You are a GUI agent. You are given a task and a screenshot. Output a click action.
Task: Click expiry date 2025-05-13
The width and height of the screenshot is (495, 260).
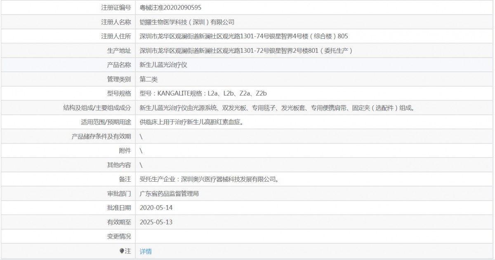[x=156, y=223]
